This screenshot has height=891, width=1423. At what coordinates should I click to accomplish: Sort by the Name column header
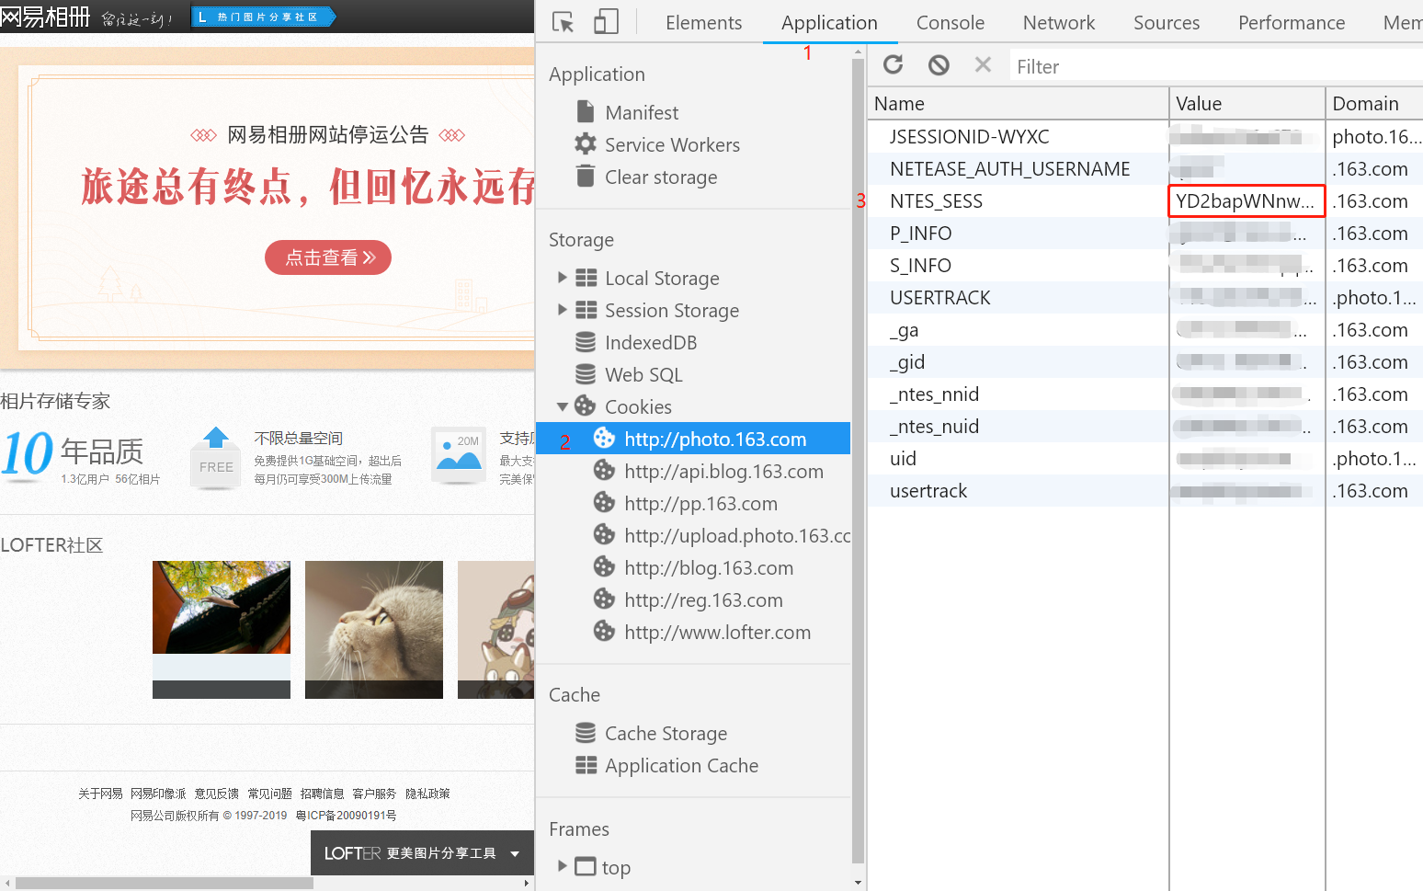click(1018, 103)
